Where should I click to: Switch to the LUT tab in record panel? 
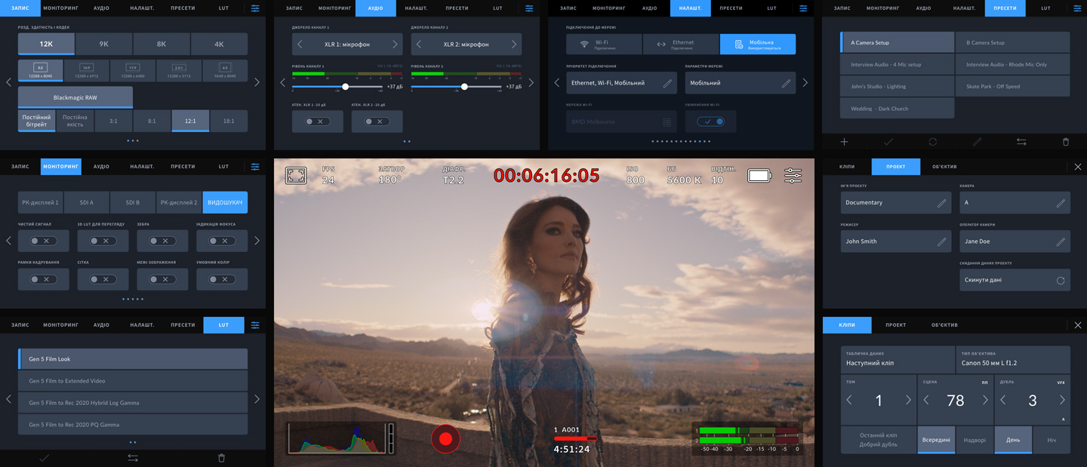point(223,8)
